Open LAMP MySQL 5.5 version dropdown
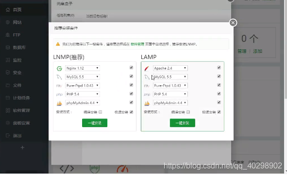287x175 pixels. pyautogui.click(x=170, y=77)
